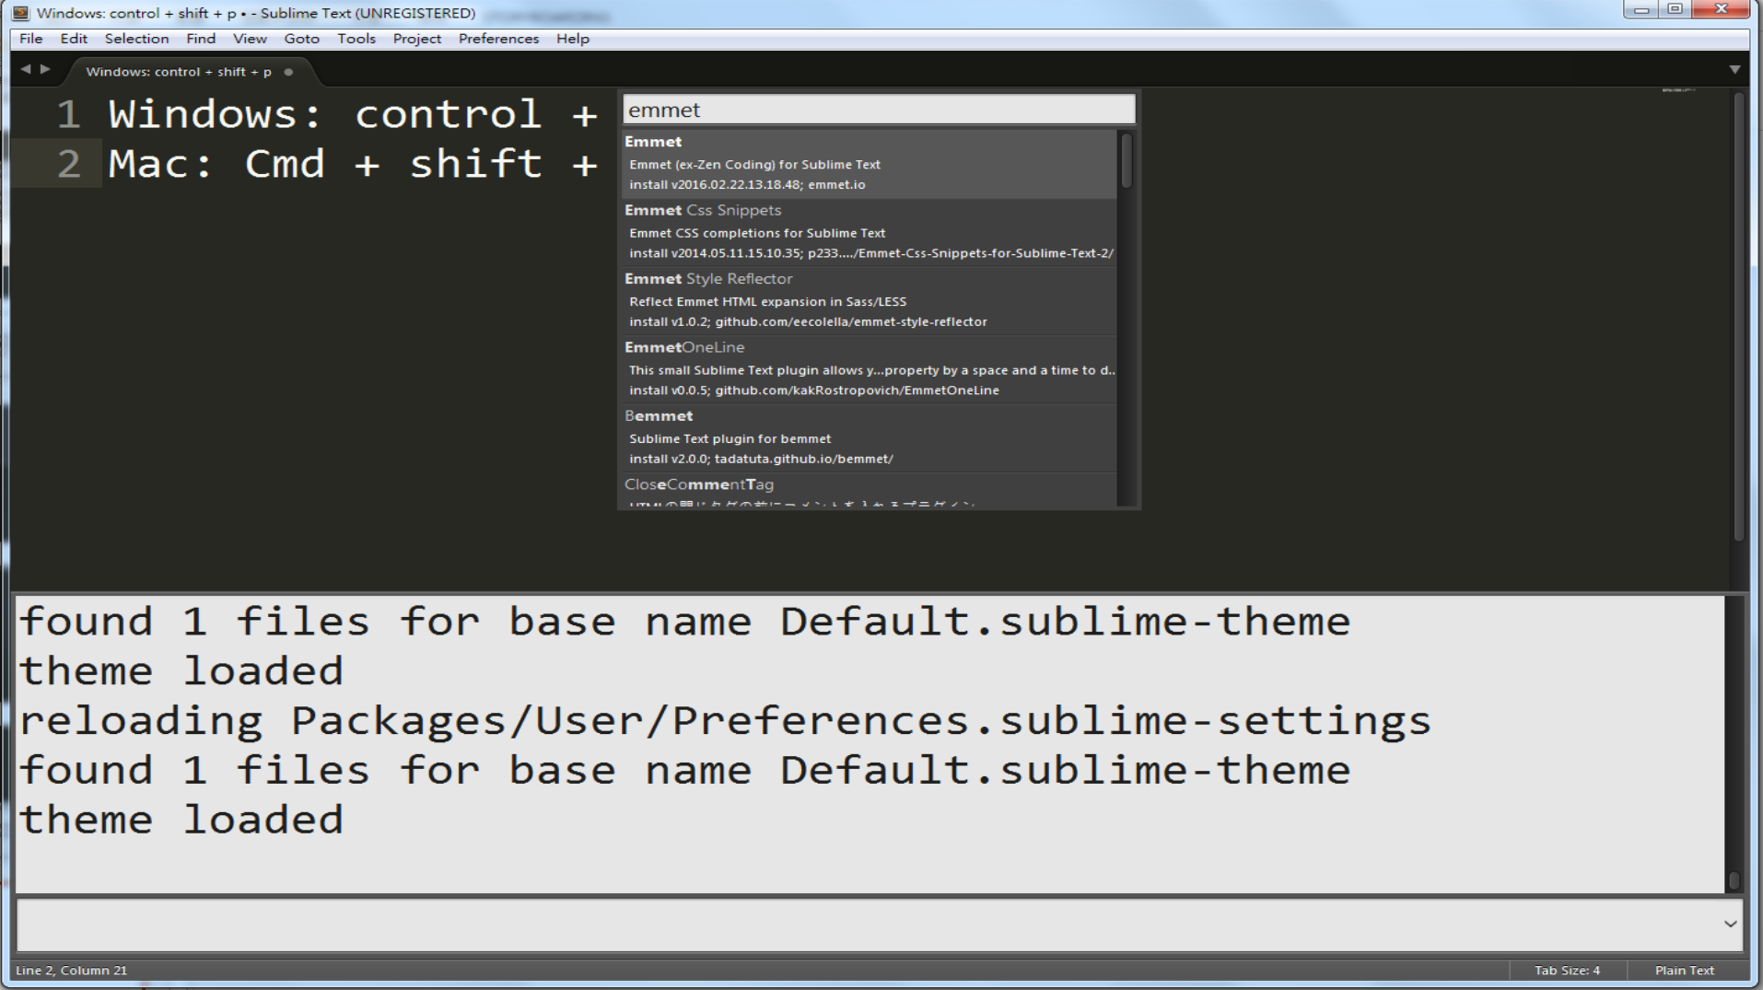Click on 'Windows: control +' text line
The height and width of the screenshot is (990, 1763).
click(353, 114)
